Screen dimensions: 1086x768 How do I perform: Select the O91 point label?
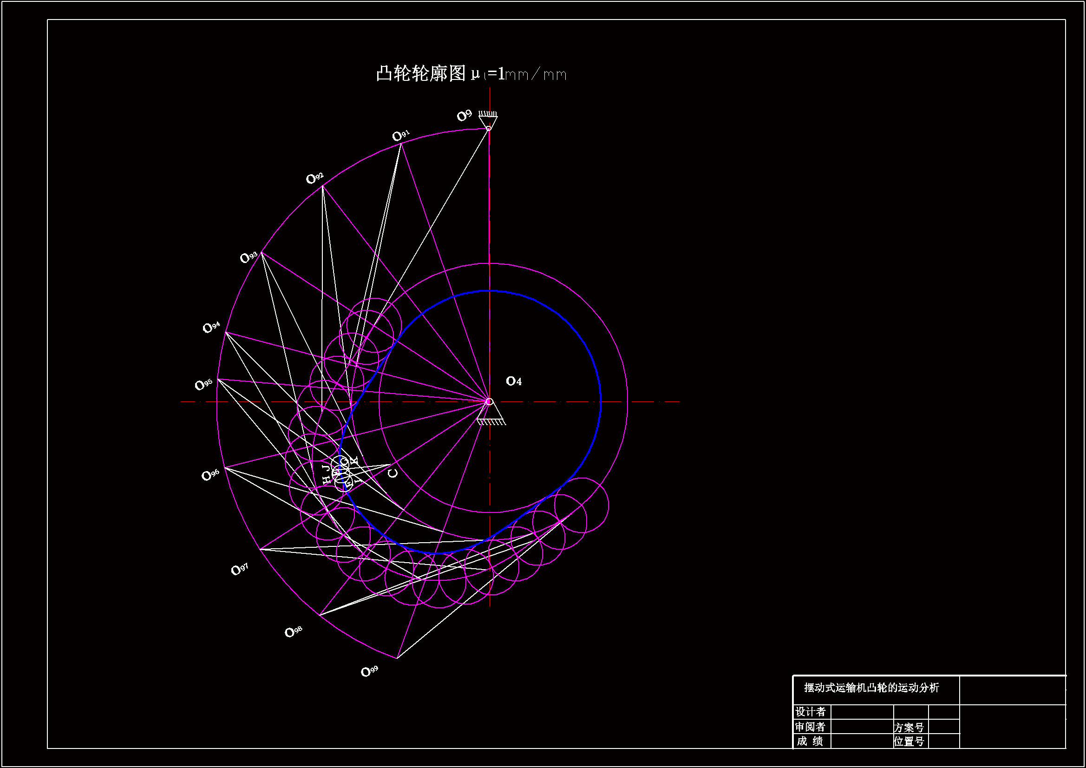pos(400,136)
